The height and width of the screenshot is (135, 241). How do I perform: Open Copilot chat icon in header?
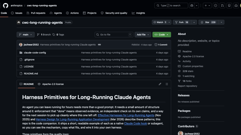192,5
